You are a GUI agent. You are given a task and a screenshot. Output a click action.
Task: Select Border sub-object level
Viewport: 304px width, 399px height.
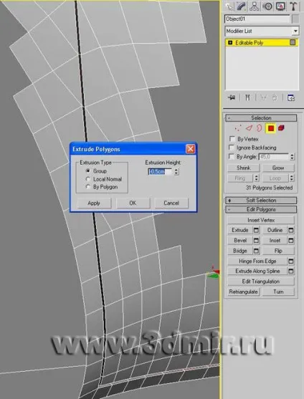pyautogui.click(x=260, y=128)
